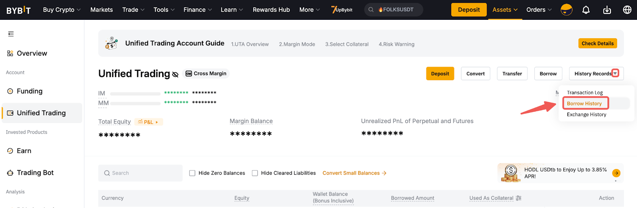Expand the Buy Crypto menu
The width and height of the screenshot is (637, 208).
pyautogui.click(x=62, y=10)
